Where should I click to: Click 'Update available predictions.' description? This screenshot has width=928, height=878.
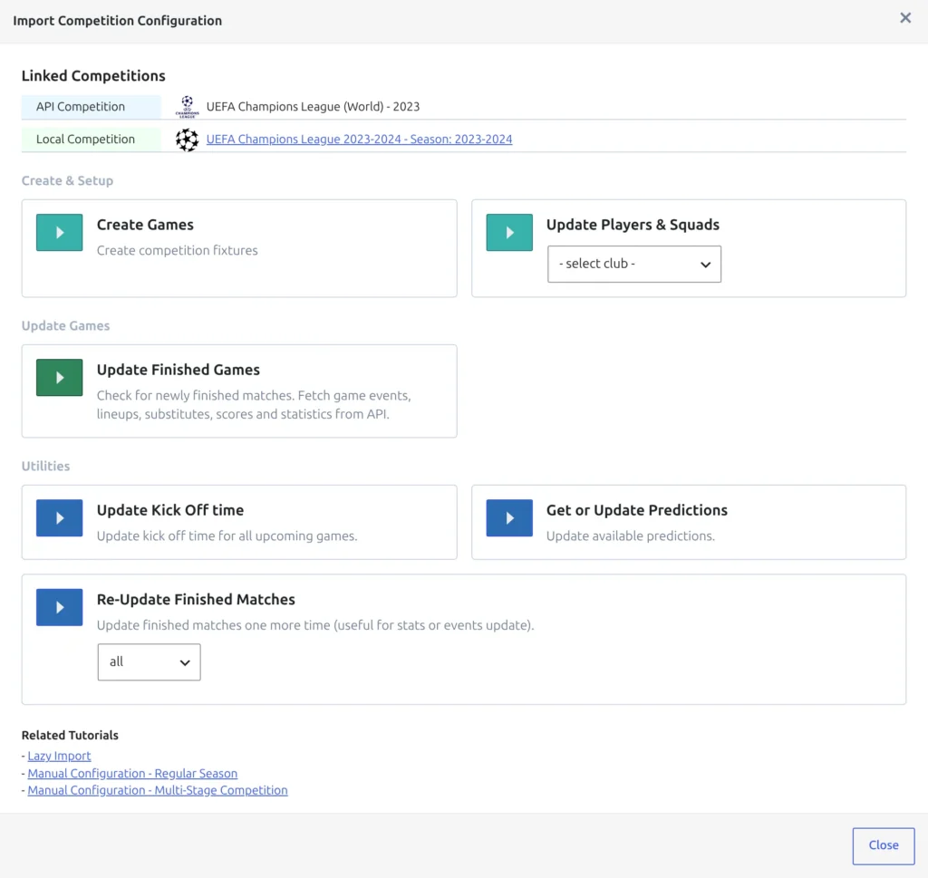(631, 536)
